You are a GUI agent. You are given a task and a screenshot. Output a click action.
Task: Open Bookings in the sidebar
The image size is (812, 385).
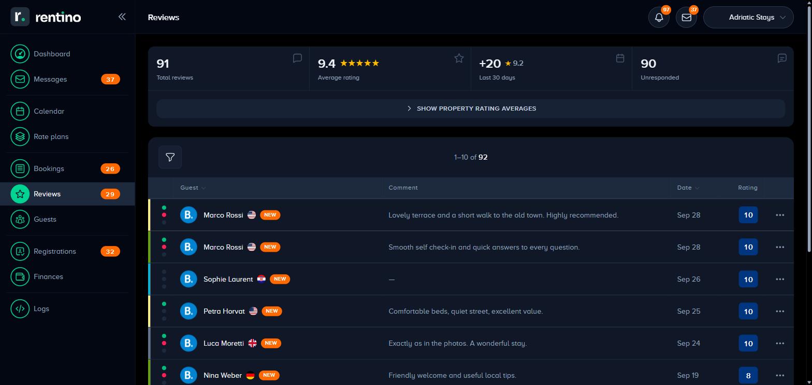click(x=67, y=168)
